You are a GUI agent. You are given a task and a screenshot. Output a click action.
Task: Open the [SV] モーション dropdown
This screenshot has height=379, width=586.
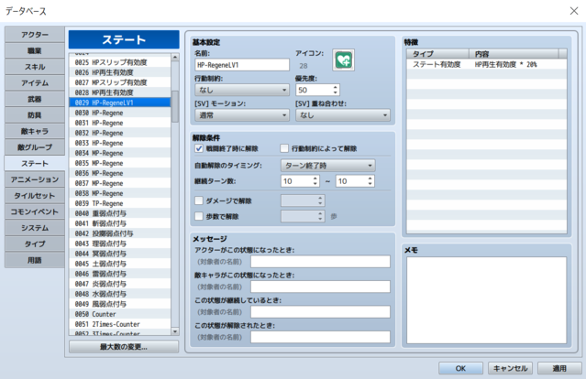point(242,115)
